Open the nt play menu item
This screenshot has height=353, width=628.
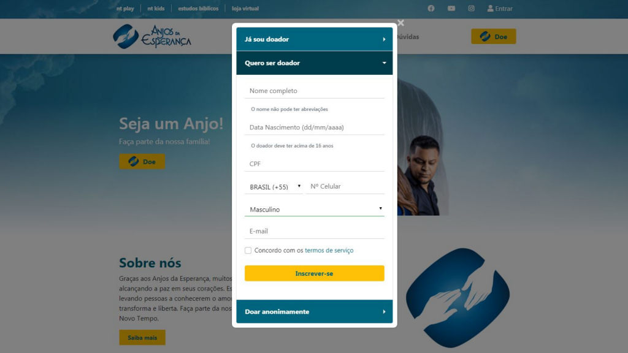(x=125, y=9)
